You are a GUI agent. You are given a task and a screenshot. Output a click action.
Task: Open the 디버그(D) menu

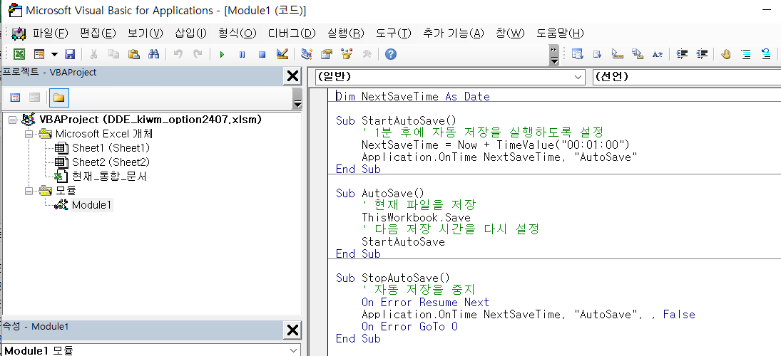[x=292, y=33]
